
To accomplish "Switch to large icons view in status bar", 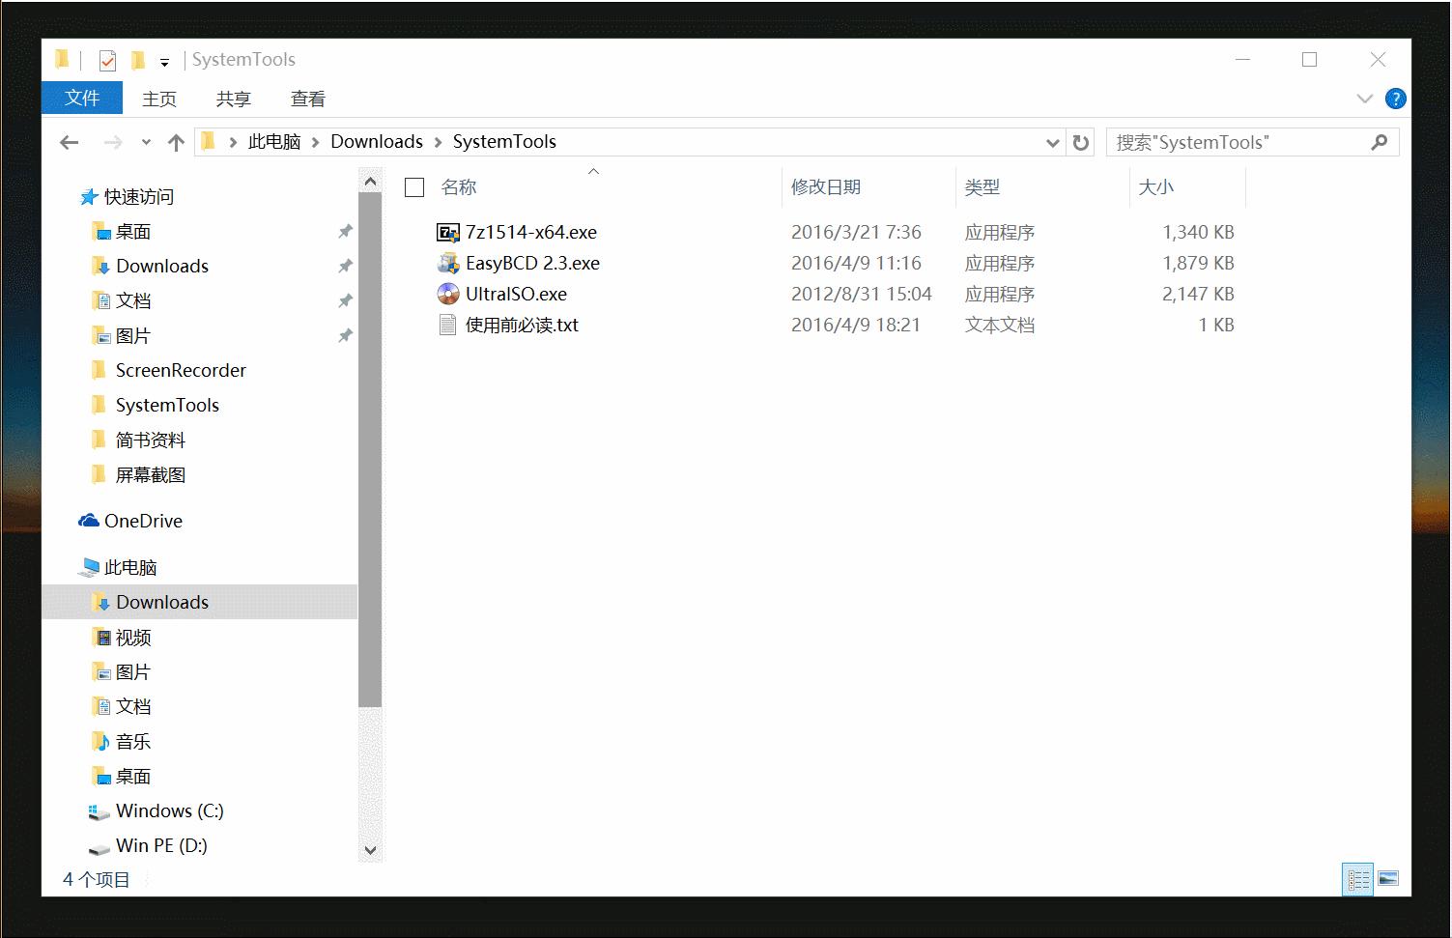I will tap(1388, 879).
